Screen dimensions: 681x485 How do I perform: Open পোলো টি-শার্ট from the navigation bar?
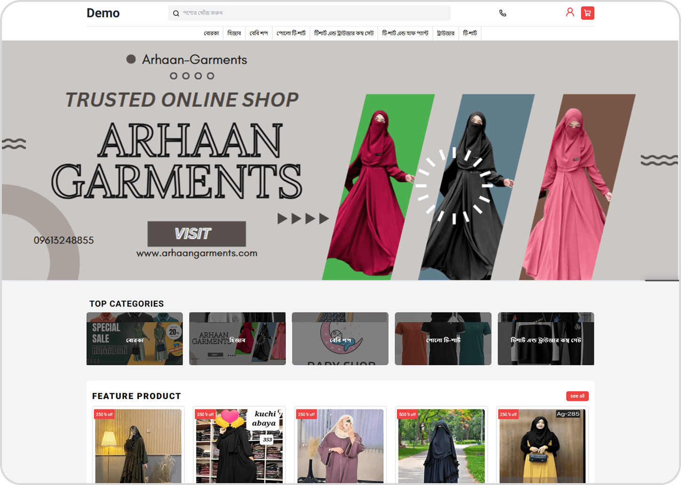tap(291, 33)
